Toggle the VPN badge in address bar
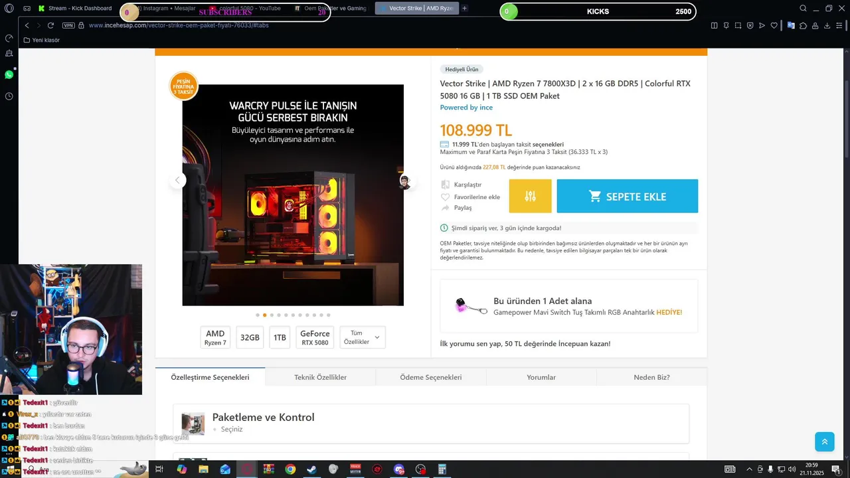Image resolution: width=850 pixels, height=478 pixels. coord(68,25)
